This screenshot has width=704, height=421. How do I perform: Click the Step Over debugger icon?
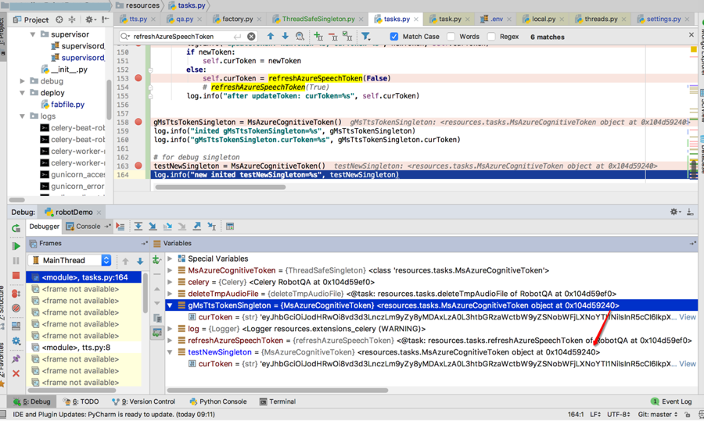point(138,227)
